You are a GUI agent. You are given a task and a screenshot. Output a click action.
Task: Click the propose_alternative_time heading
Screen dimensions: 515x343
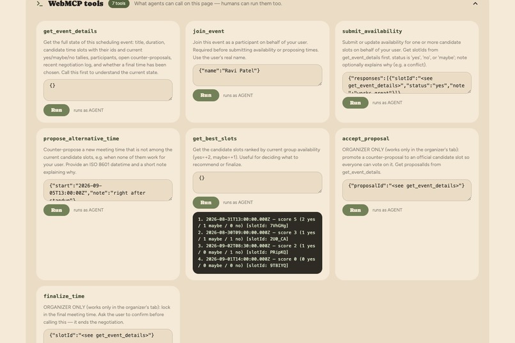pyautogui.click(x=81, y=139)
